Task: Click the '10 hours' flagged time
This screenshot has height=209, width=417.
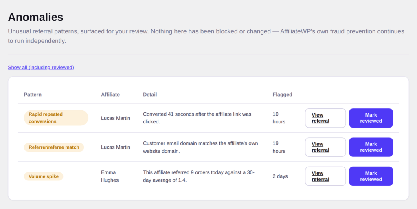Action: (279, 118)
